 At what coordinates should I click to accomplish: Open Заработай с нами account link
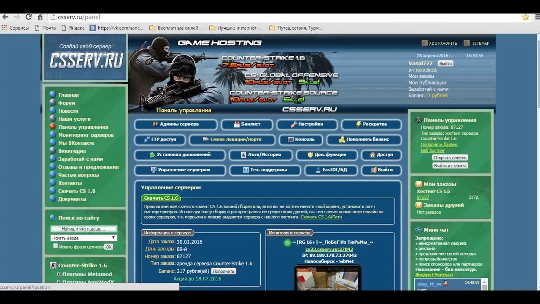[428, 89]
